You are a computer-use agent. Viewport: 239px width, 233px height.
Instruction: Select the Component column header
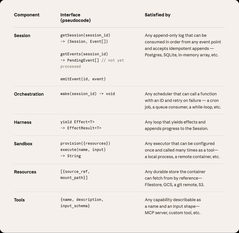(27, 15)
